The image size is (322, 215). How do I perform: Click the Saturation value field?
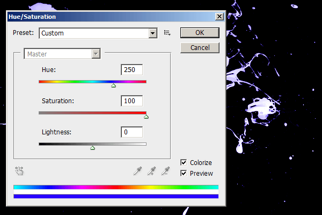[x=132, y=101]
